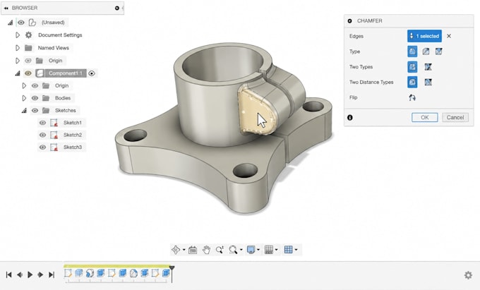Viewport: 480px width, 290px height.
Task: Select the Named Views row label
Action: tap(53, 48)
